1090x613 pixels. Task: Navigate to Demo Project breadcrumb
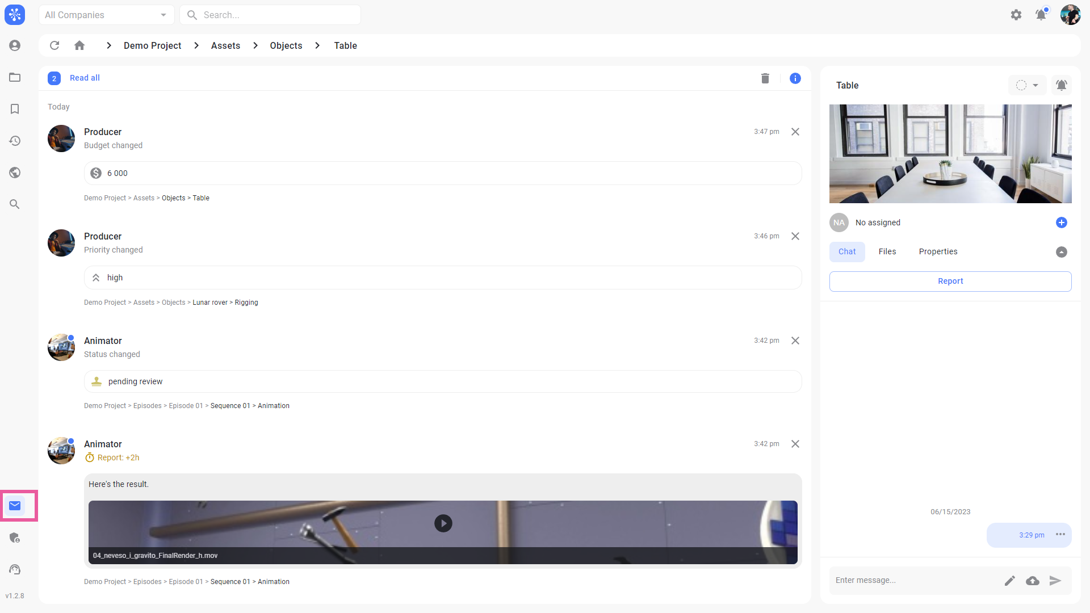[x=153, y=45]
